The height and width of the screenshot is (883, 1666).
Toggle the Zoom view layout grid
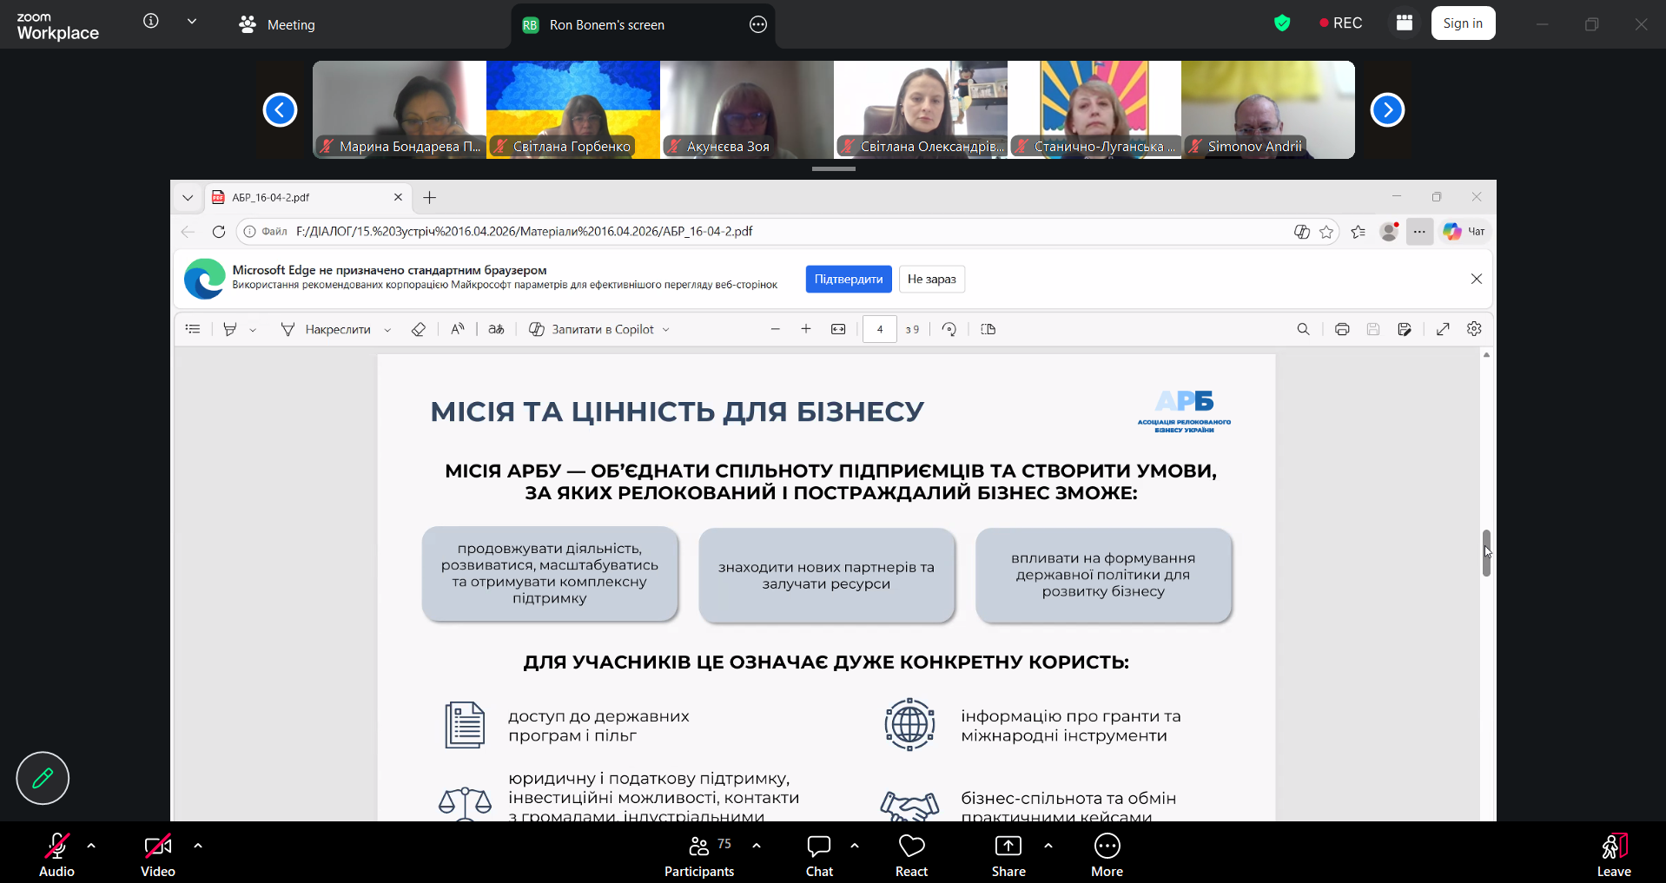[x=1405, y=23]
